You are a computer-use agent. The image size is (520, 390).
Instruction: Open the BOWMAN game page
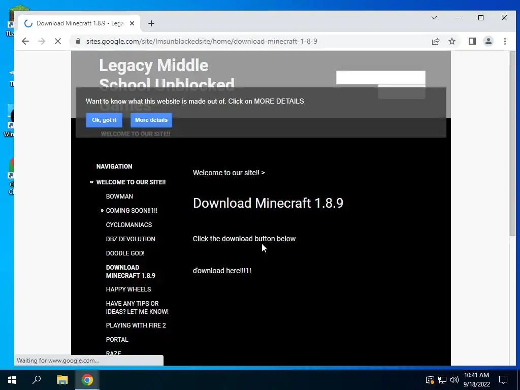[119, 197]
